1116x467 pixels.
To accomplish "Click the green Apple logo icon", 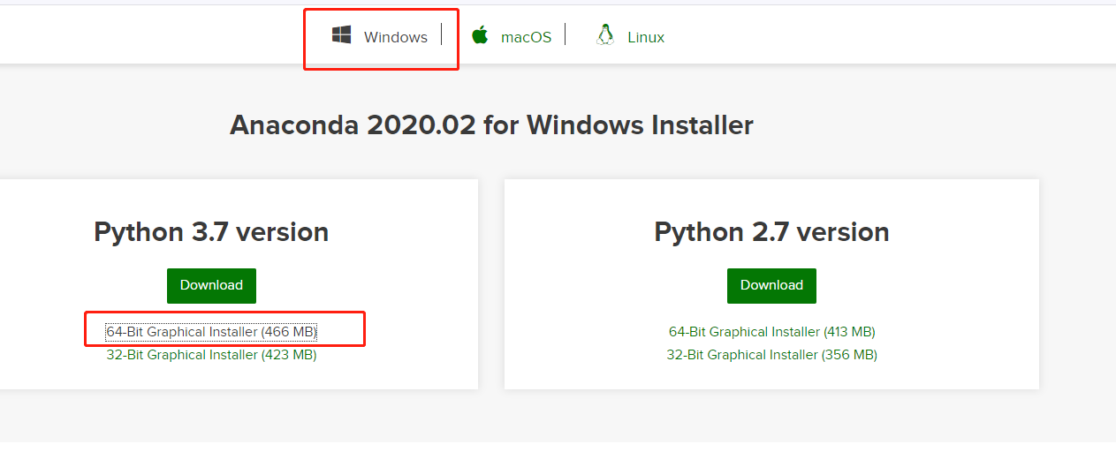I will tap(480, 35).
